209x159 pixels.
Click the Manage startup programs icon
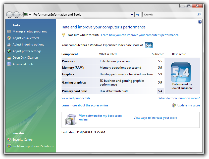coord(9,31)
